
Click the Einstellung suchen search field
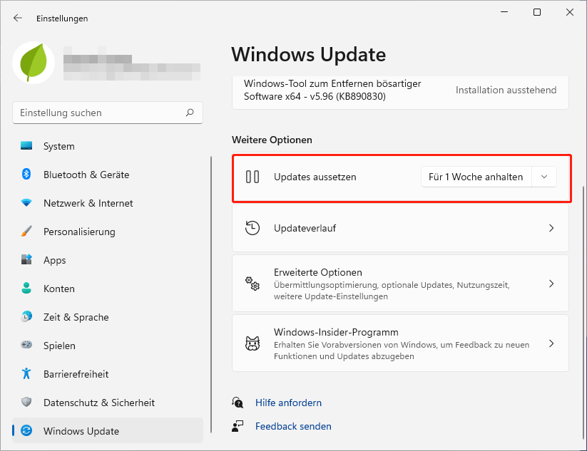tap(100, 113)
